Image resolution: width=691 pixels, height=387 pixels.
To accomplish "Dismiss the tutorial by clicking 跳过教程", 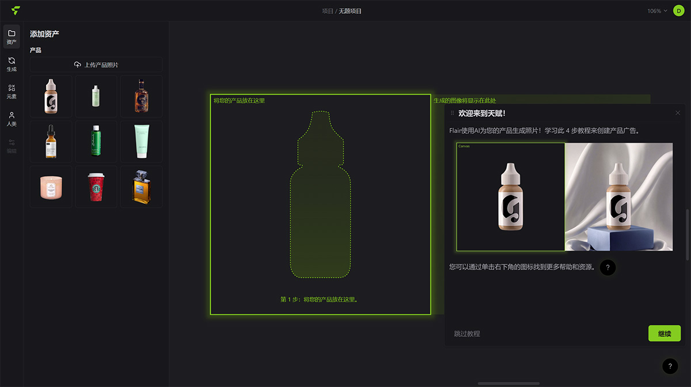I will tap(466, 333).
